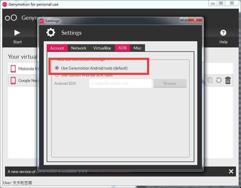This screenshot has height=188, width=241.
Task: Delete the virtual device with the trash icon
Action: point(228,80)
